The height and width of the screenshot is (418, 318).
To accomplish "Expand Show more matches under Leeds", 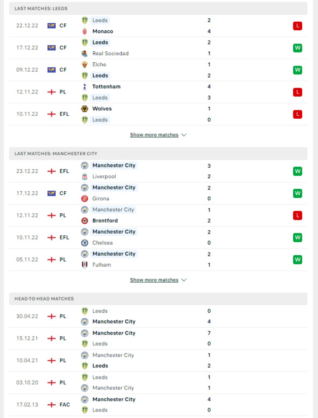I will (x=154, y=135).
